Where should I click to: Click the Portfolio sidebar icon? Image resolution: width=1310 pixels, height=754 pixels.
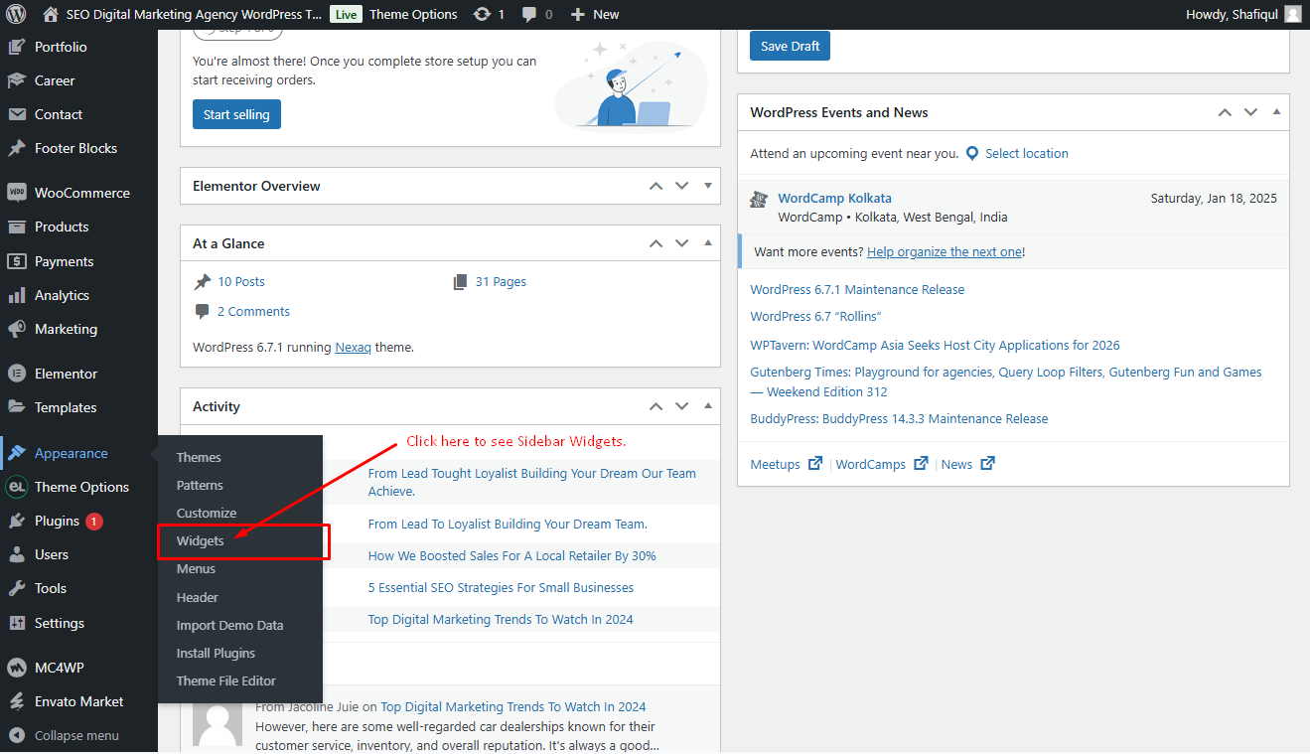(x=16, y=47)
